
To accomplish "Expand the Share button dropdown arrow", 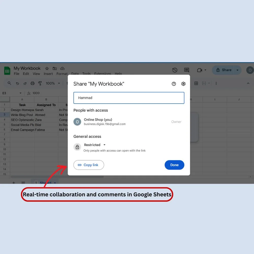I will tap(237, 70).
